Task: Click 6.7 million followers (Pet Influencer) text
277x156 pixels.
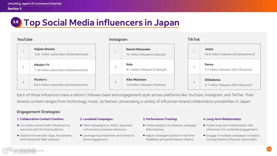Action: point(229,85)
